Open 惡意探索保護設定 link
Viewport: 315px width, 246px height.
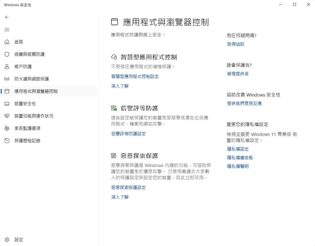pyautogui.click(x=129, y=188)
